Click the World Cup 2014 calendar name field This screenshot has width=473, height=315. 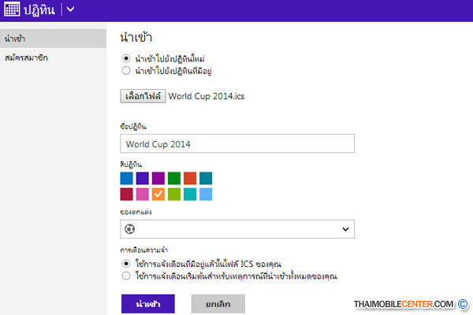(237, 144)
